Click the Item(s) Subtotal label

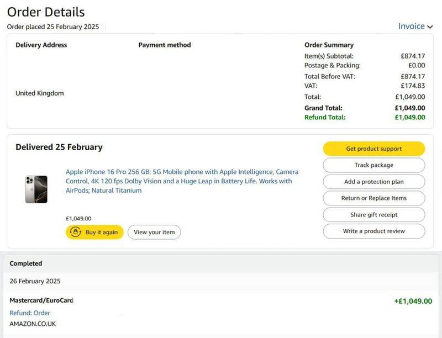point(329,56)
